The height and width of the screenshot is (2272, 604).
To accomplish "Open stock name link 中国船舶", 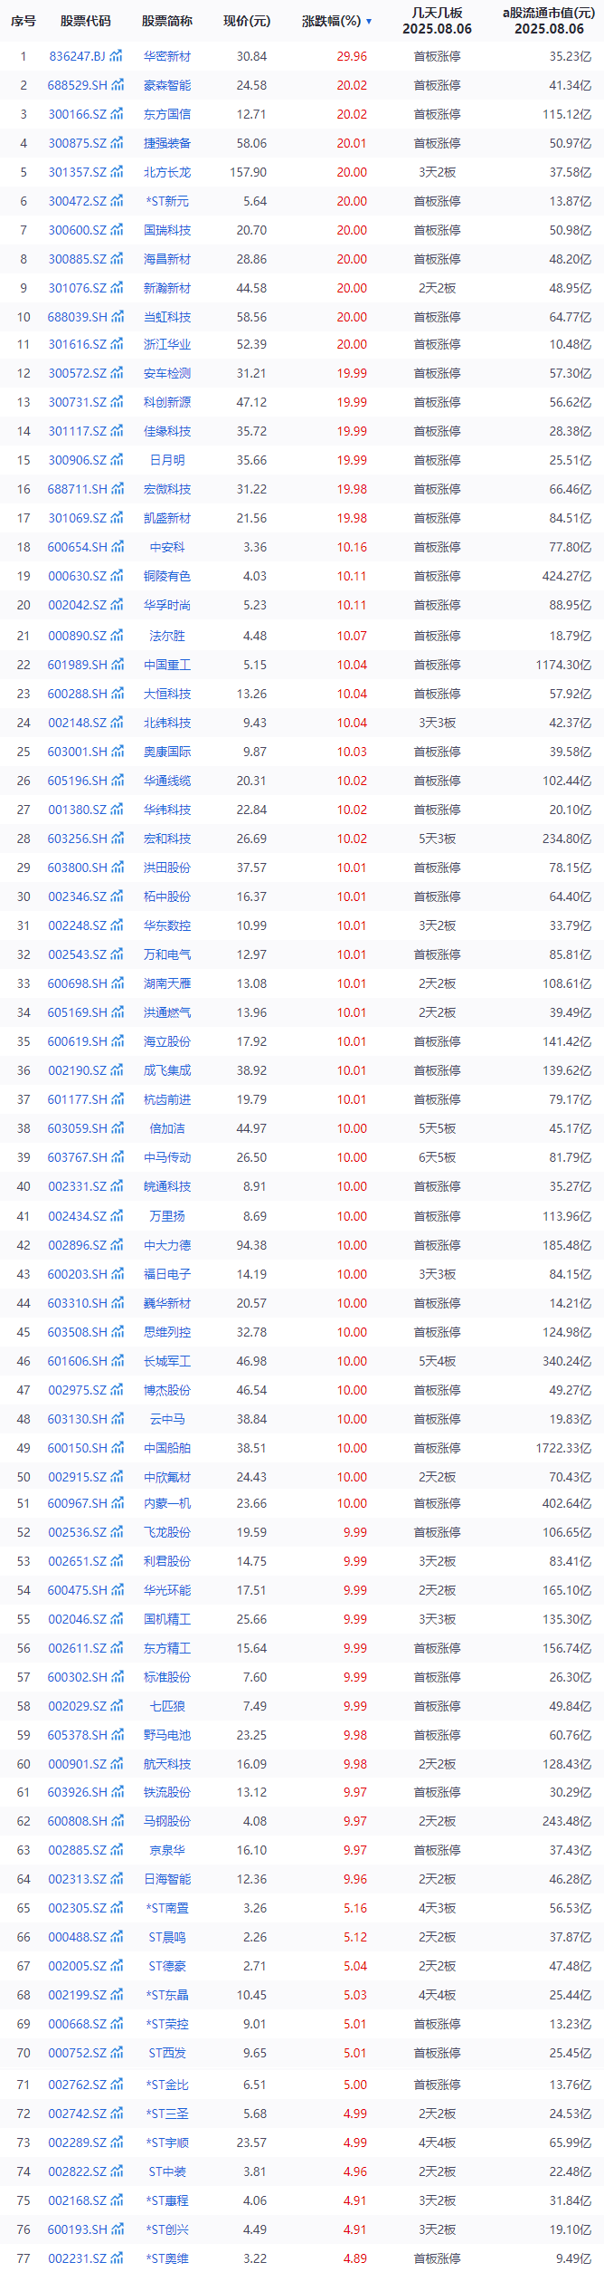I will 167,1448.
